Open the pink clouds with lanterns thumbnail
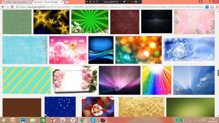 pos(68,50)
